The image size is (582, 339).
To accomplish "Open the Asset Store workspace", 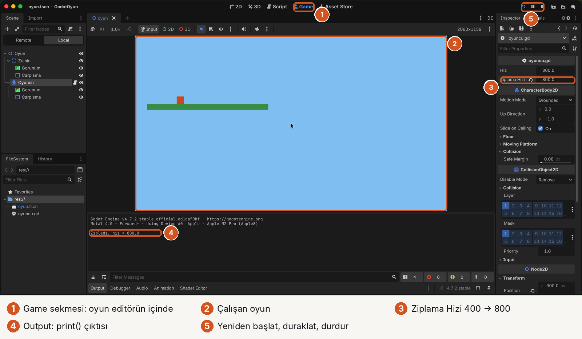I will 336,7.
